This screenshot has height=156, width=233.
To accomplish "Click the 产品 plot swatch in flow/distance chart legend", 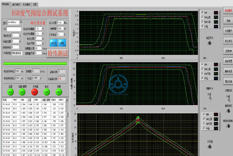I will click(216, 78).
